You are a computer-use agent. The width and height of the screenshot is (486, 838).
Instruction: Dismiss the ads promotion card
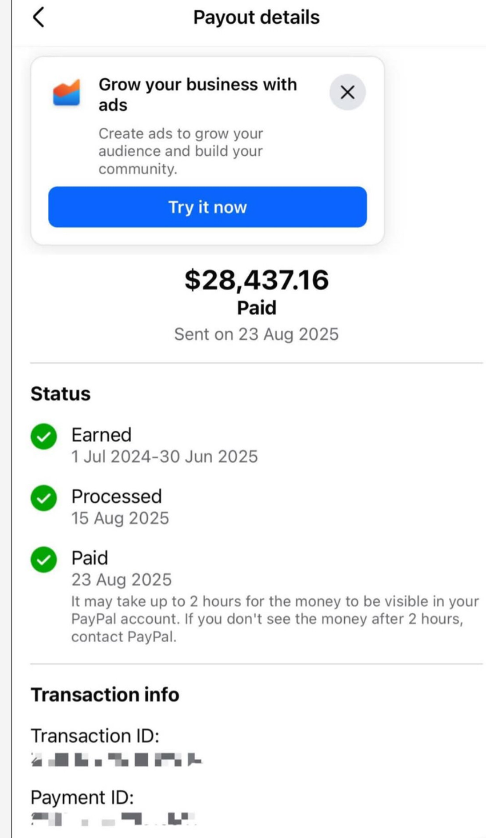tap(347, 92)
